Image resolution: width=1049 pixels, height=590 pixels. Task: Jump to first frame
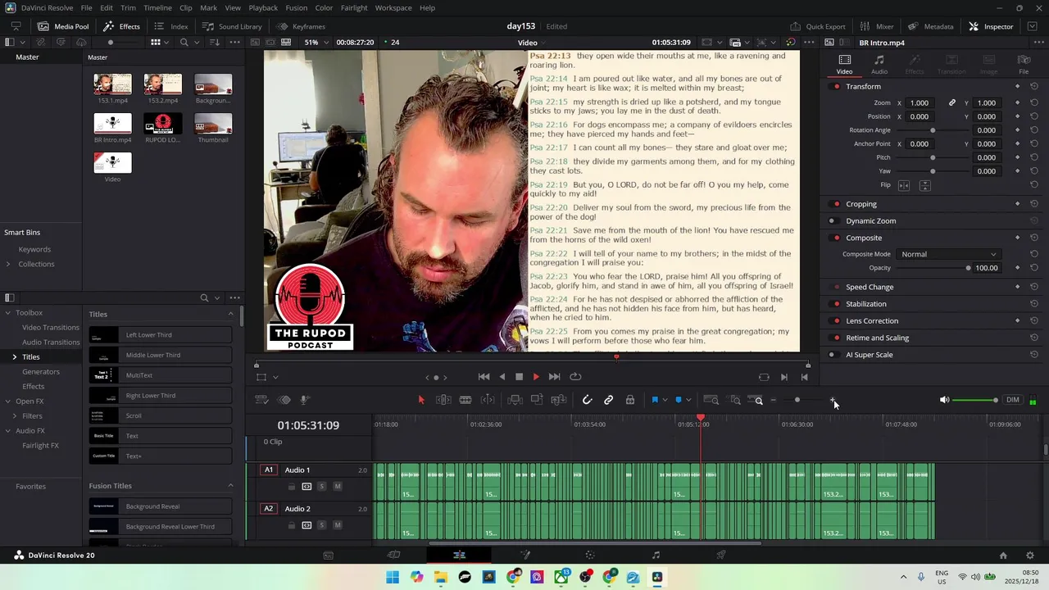pyautogui.click(x=484, y=377)
